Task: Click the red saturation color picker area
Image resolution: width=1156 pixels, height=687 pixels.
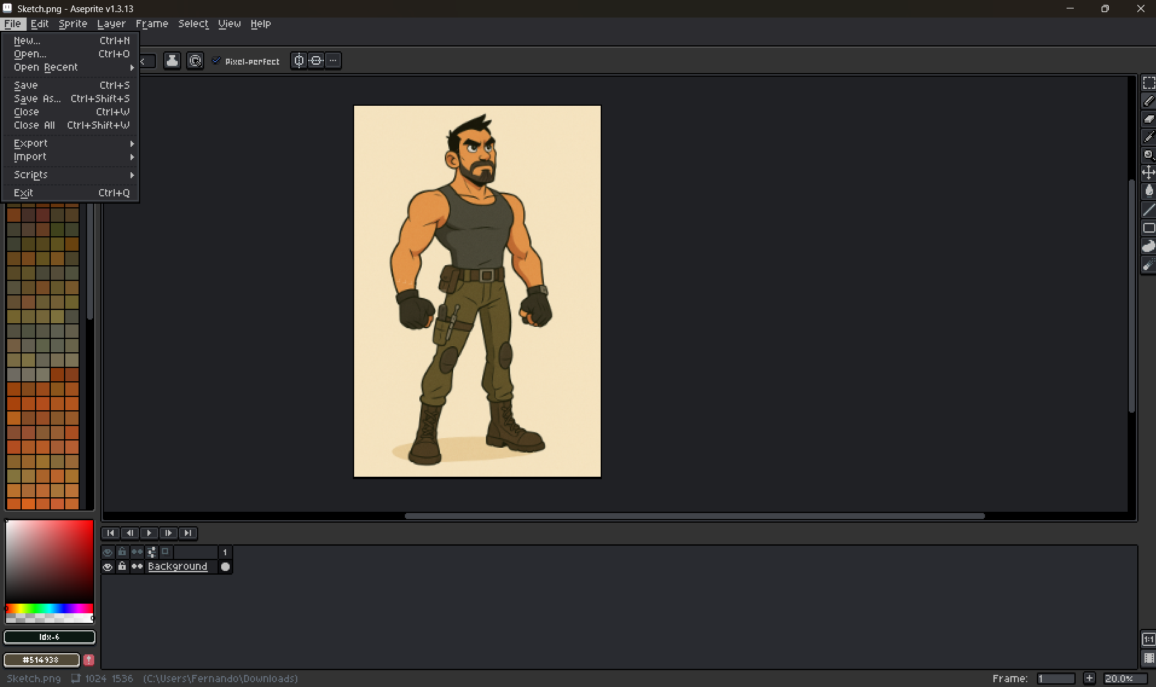Action: point(50,561)
